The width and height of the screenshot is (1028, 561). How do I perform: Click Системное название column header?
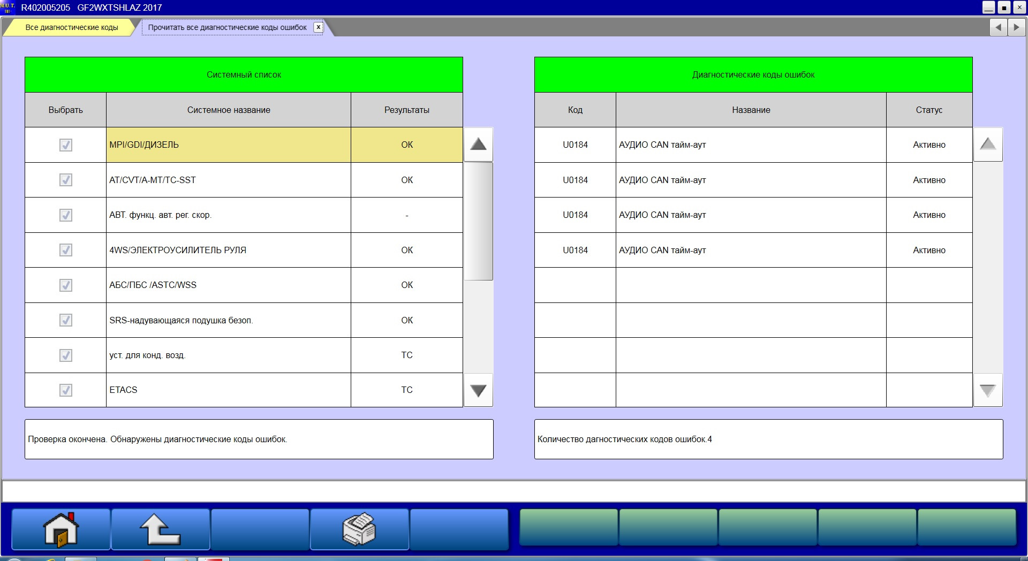[x=229, y=110]
